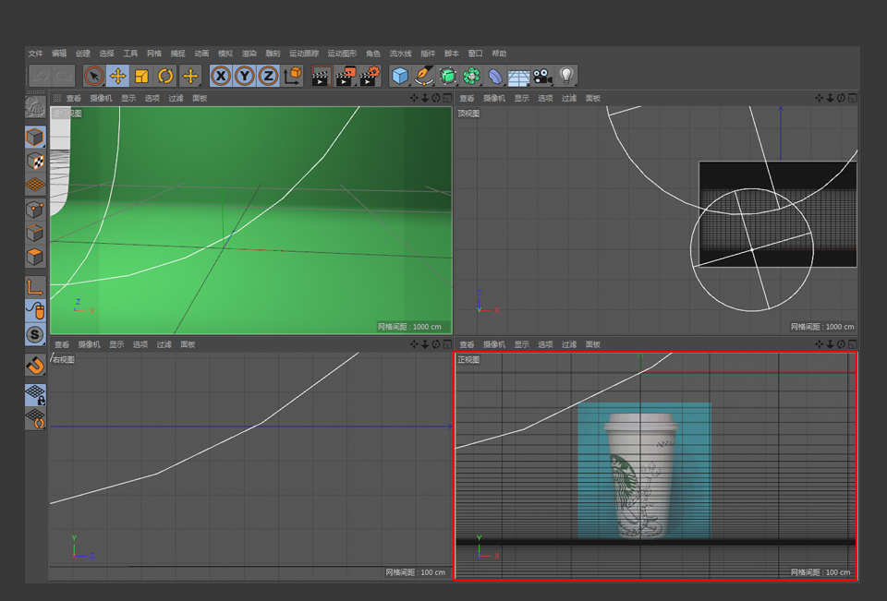This screenshot has width=887, height=601.
Task: Toggle Y axis lock
Action: (x=244, y=76)
